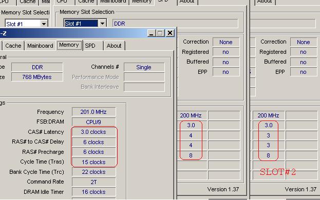Viewport: 320px width, 200px height.
Task: Click the Correction None value in the rightmost window
Action: (303, 42)
